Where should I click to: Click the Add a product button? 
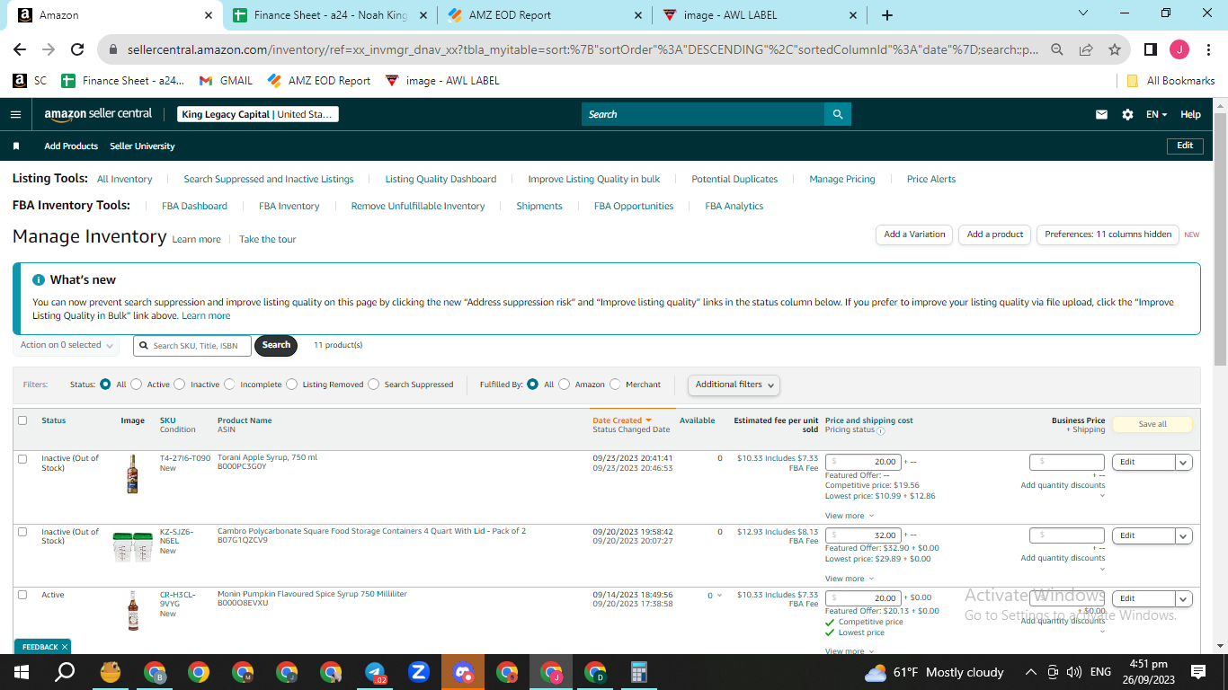[x=995, y=234]
